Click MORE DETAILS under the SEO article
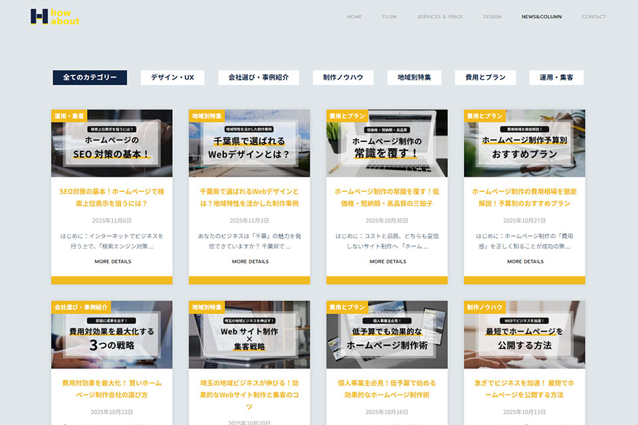The image size is (638, 425). (112, 262)
